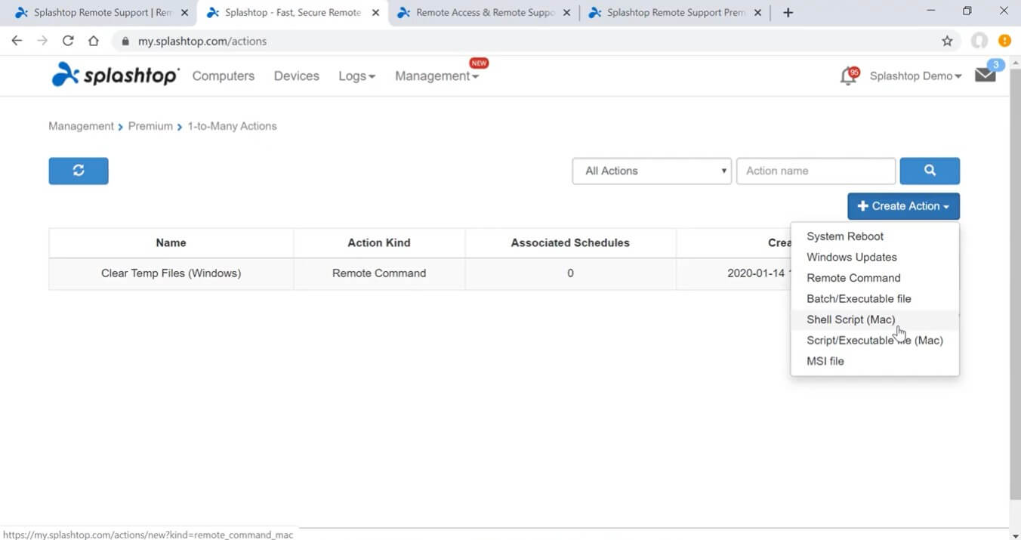Expand the Logs dropdown menu
Image resolution: width=1021 pixels, height=540 pixels.
[356, 76]
